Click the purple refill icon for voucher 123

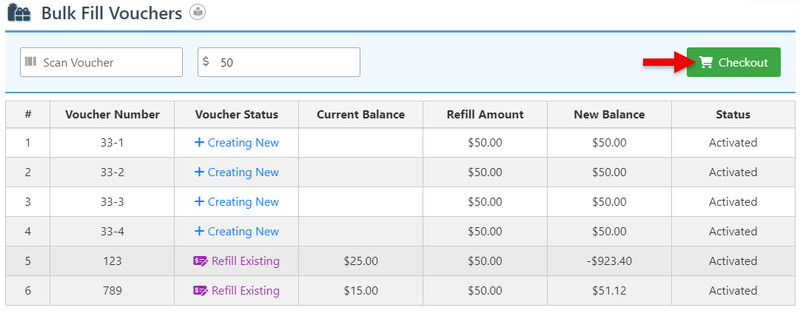pos(201,261)
